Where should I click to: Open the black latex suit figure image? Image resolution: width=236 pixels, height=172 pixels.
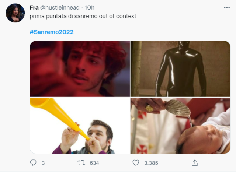pos(180,69)
